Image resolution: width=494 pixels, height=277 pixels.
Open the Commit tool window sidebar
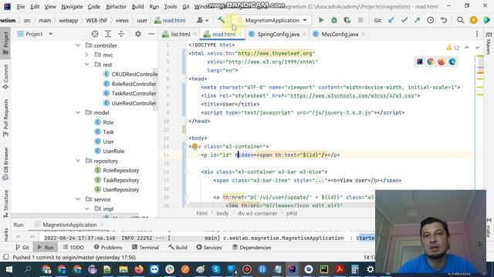[x=5, y=77]
